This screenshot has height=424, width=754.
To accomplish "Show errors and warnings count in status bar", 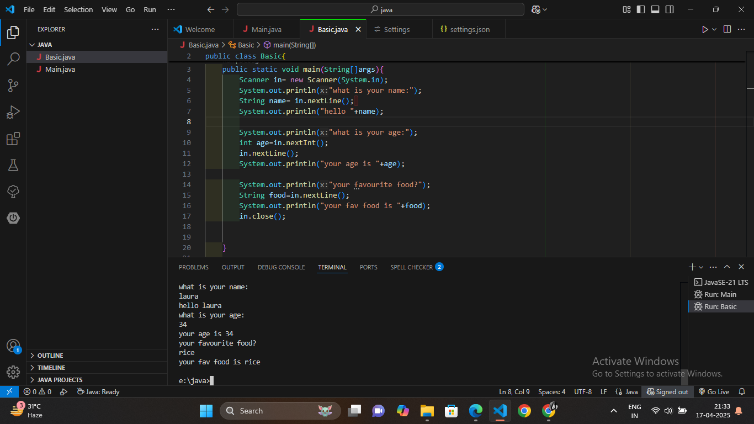I will (37, 391).
